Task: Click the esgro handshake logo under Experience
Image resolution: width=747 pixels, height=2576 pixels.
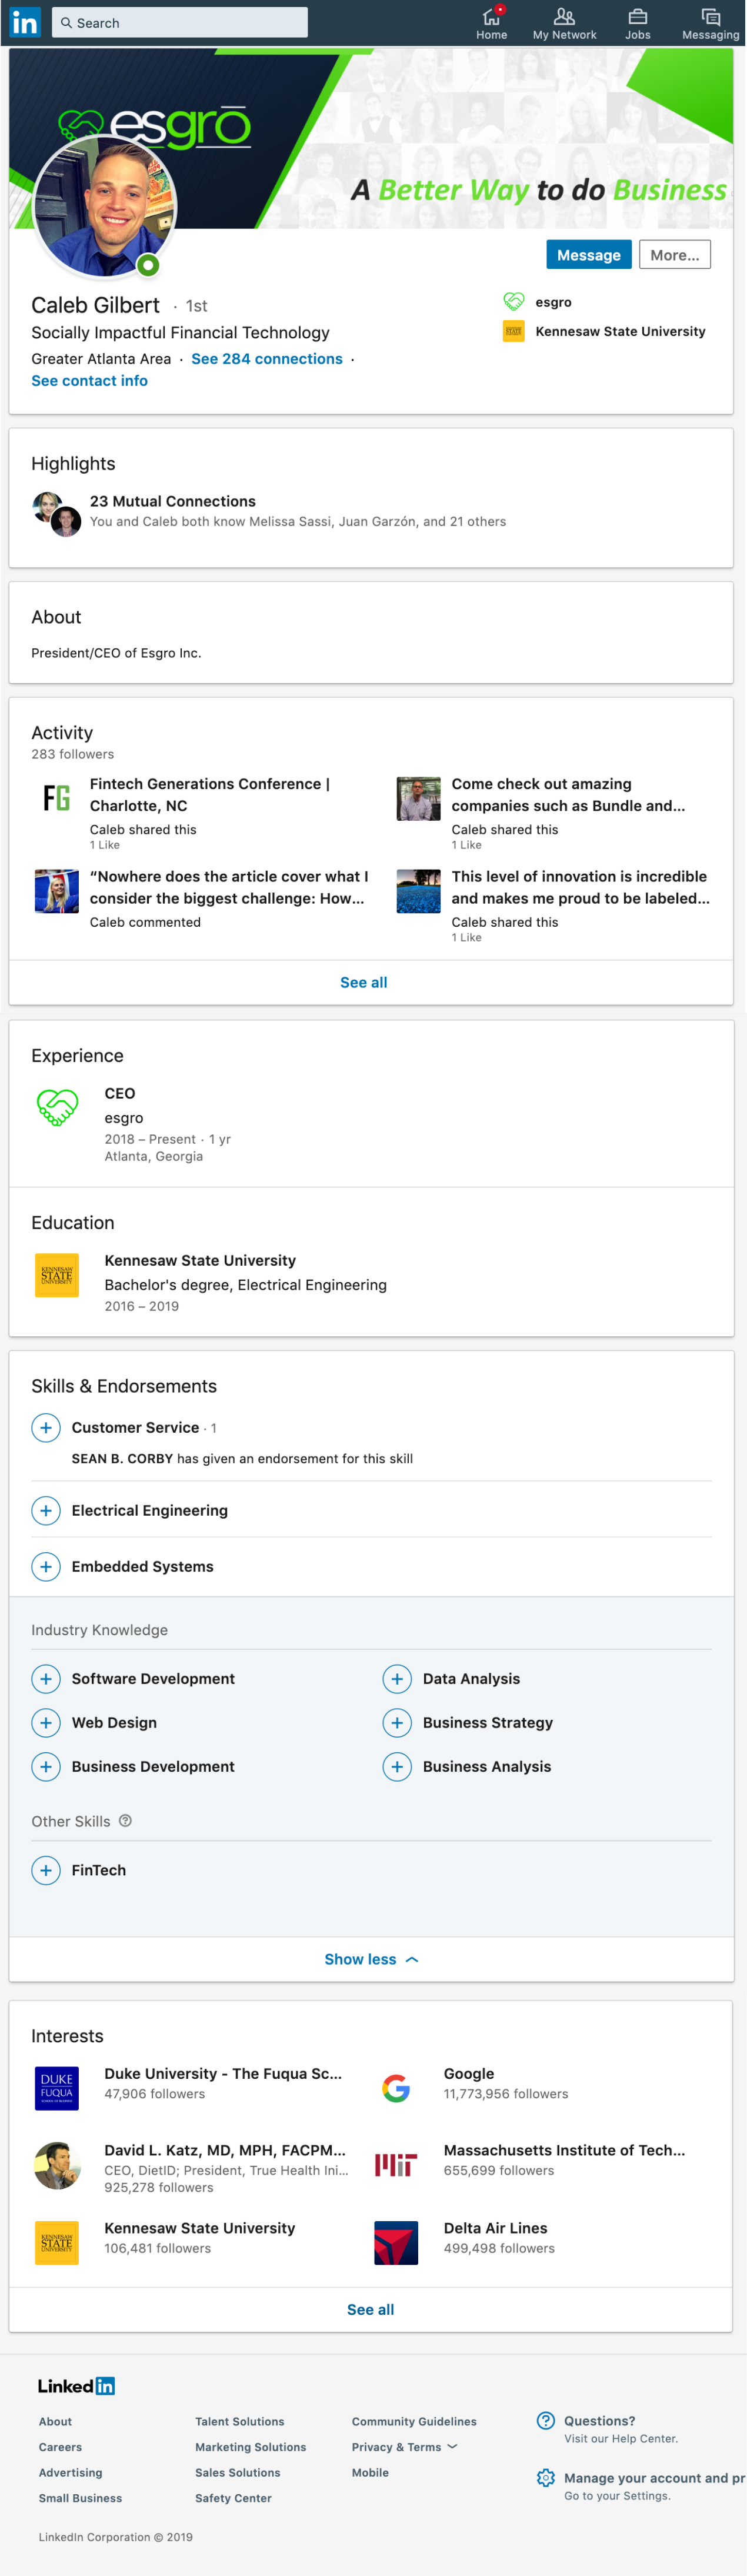Action: (x=57, y=1108)
